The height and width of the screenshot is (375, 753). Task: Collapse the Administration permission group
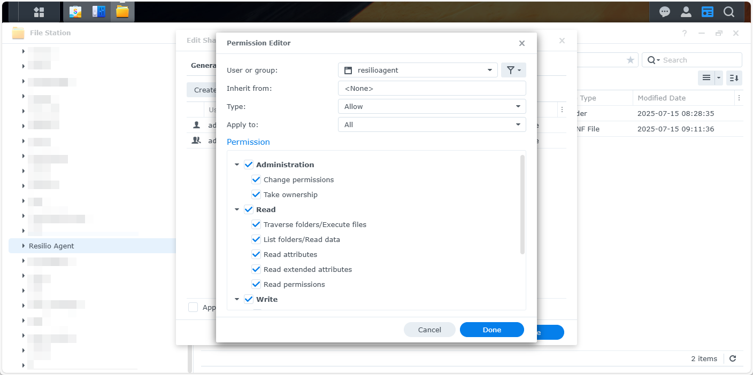(237, 165)
